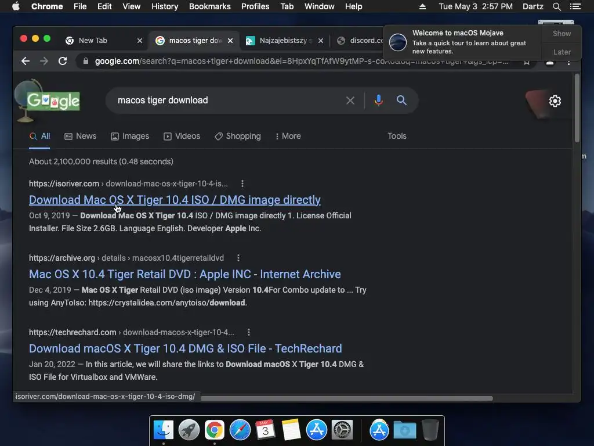Click the vertical page scrollbar

(577, 109)
